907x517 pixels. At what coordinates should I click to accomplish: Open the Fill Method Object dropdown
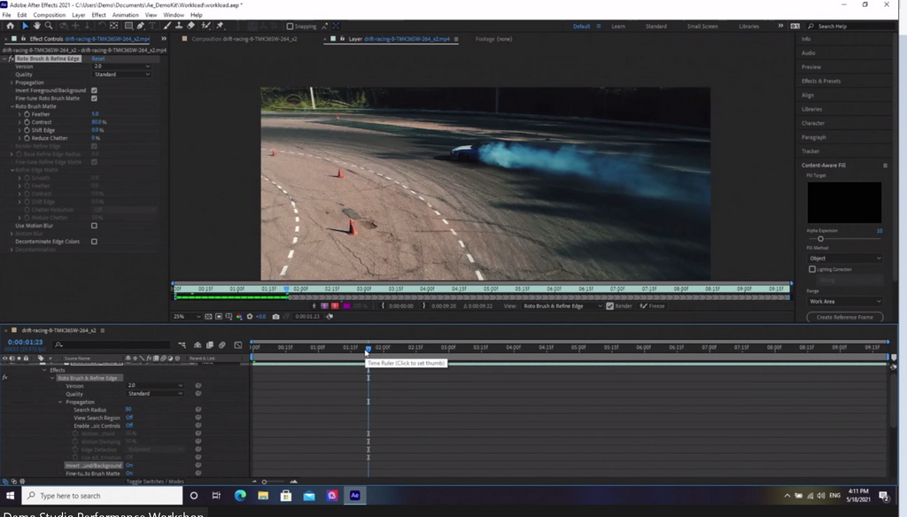844,258
